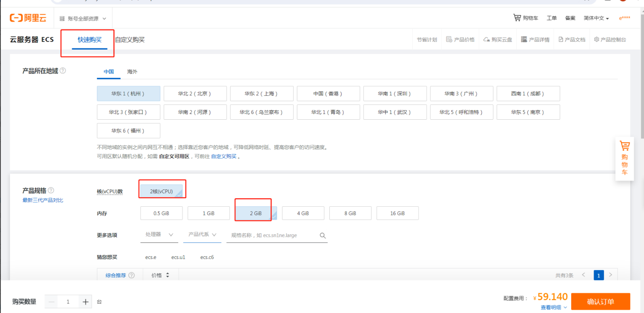Select region 华南 1 (深圳)
The width and height of the screenshot is (644, 313).
point(395,94)
